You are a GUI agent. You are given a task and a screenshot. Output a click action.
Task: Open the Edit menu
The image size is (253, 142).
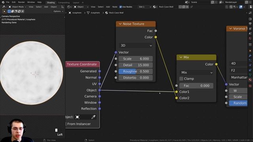[14, 2]
